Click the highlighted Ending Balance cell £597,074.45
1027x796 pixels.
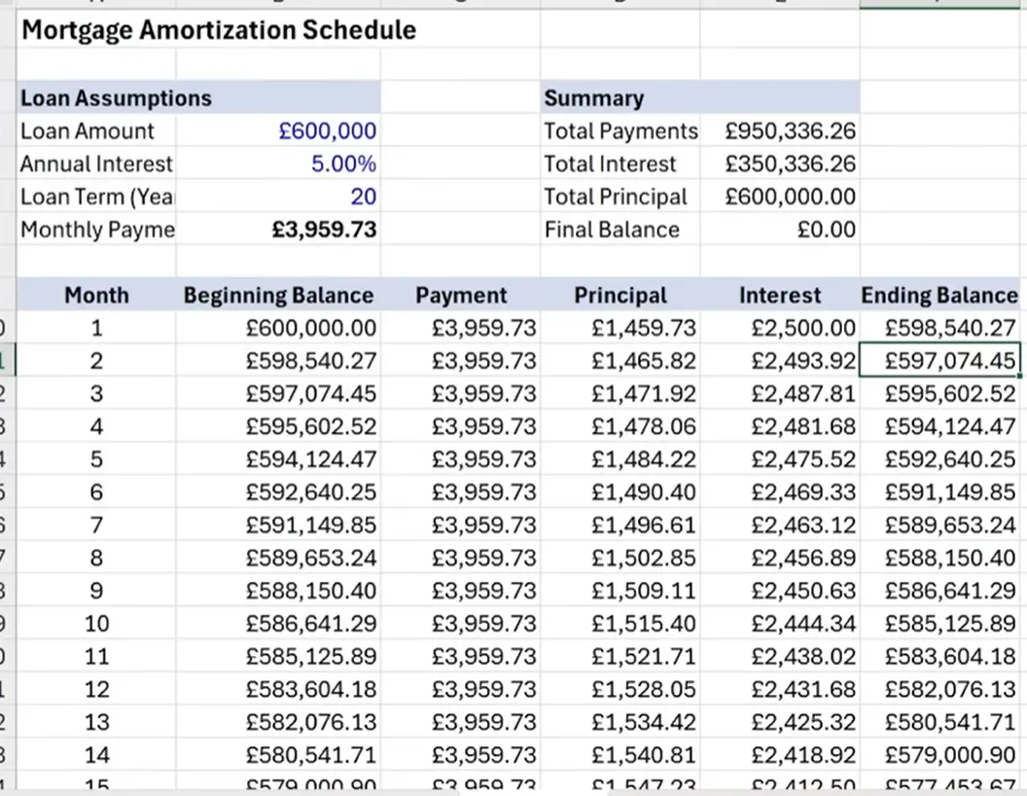point(950,362)
